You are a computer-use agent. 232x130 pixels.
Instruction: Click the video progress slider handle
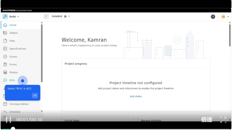13,129
